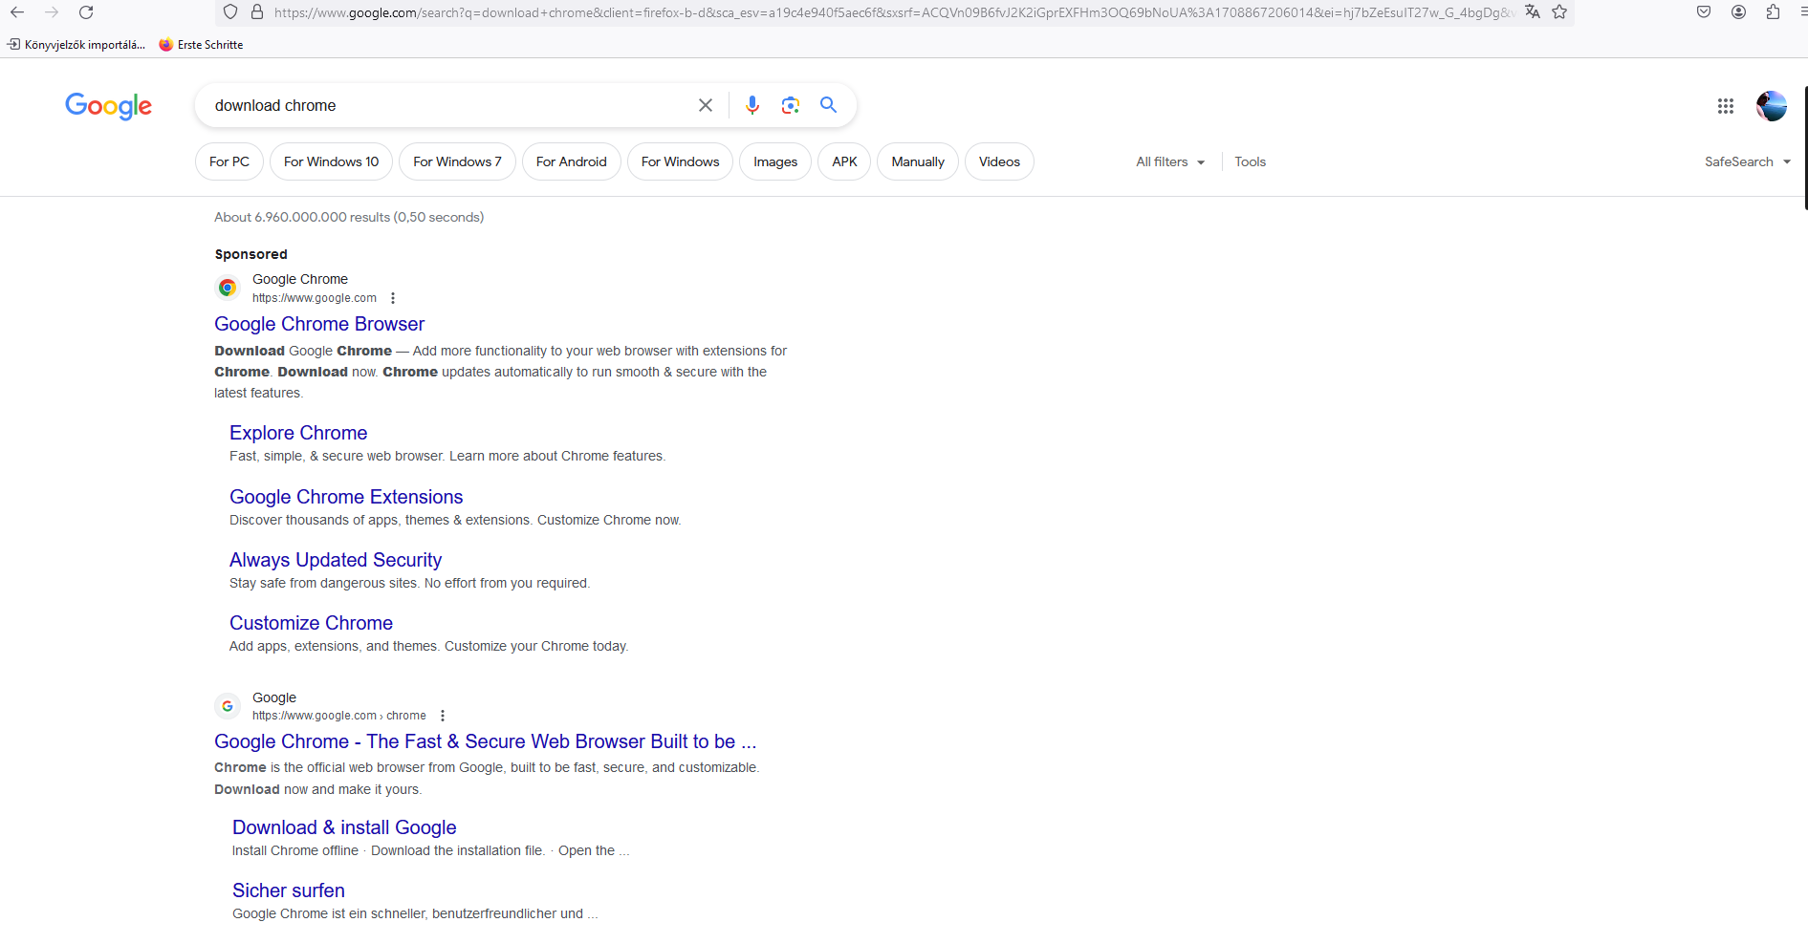Click the Google Chrome site name in the ad
The image size is (1808, 944).
pos(300,279)
